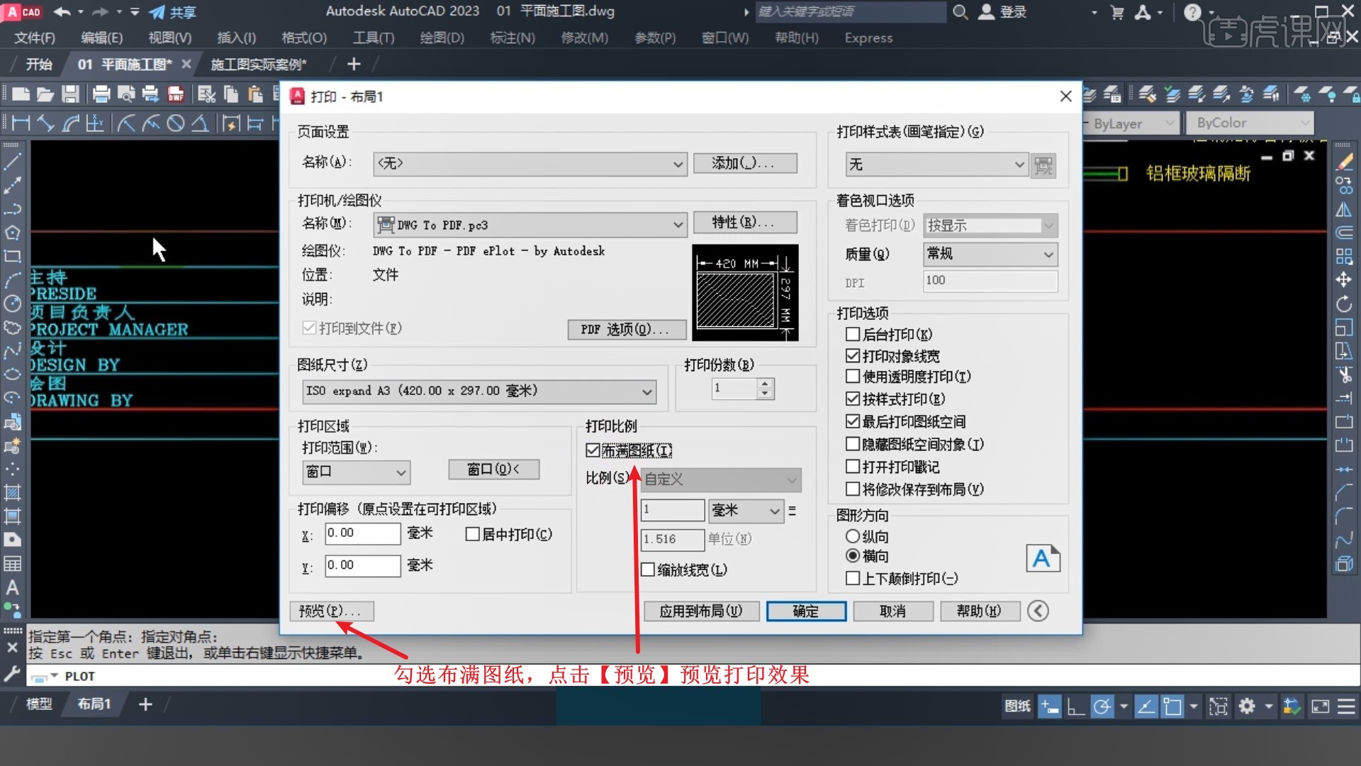Open the ByColor dropdown in toolbar
This screenshot has width=1361, height=766.
(1250, 123)
